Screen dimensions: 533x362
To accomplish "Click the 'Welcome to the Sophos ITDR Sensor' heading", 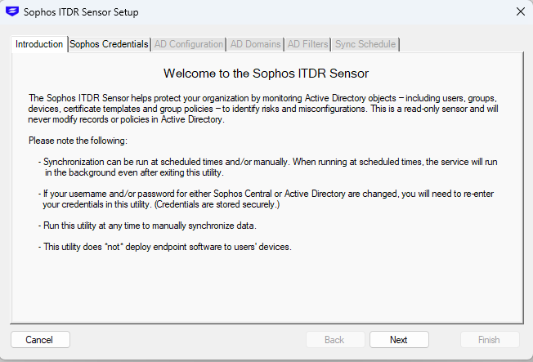I will click(x=266, y=74).
